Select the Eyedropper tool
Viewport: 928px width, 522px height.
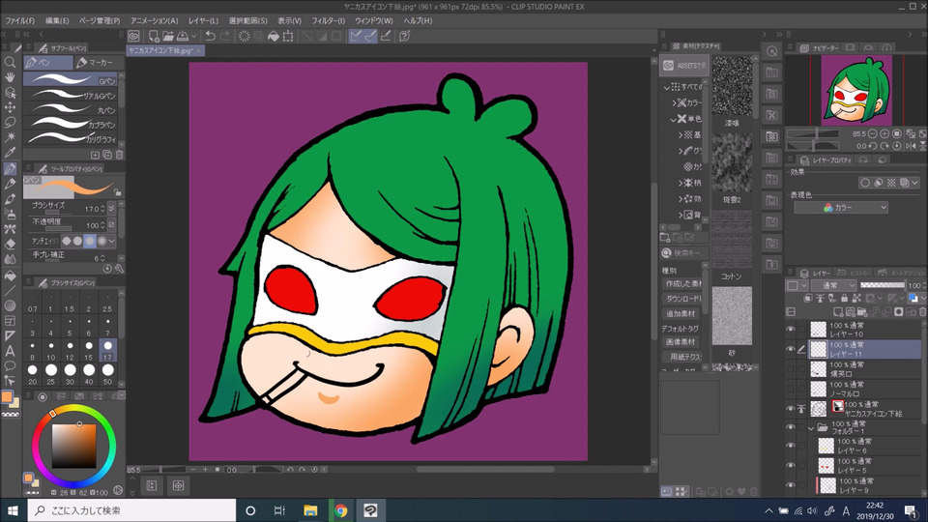tap(10, 153)
